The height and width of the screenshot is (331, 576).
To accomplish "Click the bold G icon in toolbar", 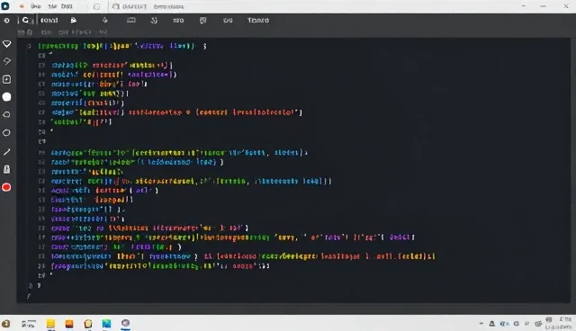I will point(25,20).
